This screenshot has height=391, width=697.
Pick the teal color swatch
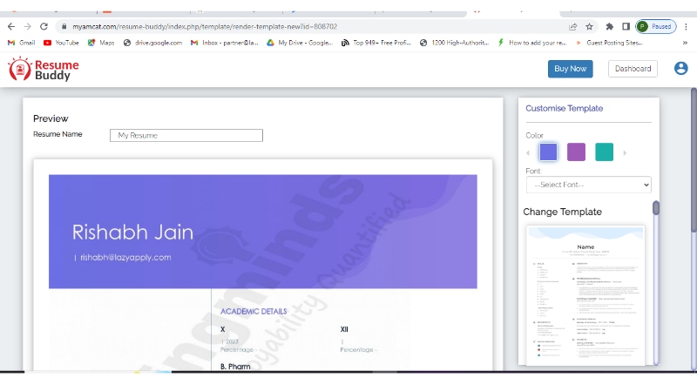coord(604,152)
